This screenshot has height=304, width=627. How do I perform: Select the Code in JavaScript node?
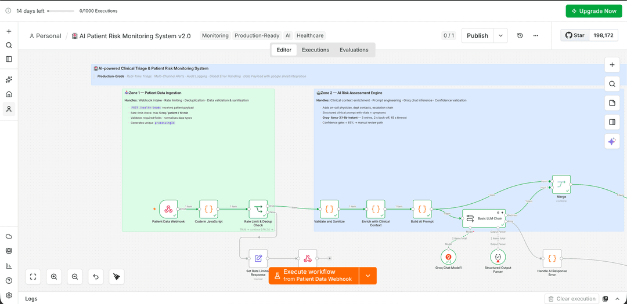point(208,209)
